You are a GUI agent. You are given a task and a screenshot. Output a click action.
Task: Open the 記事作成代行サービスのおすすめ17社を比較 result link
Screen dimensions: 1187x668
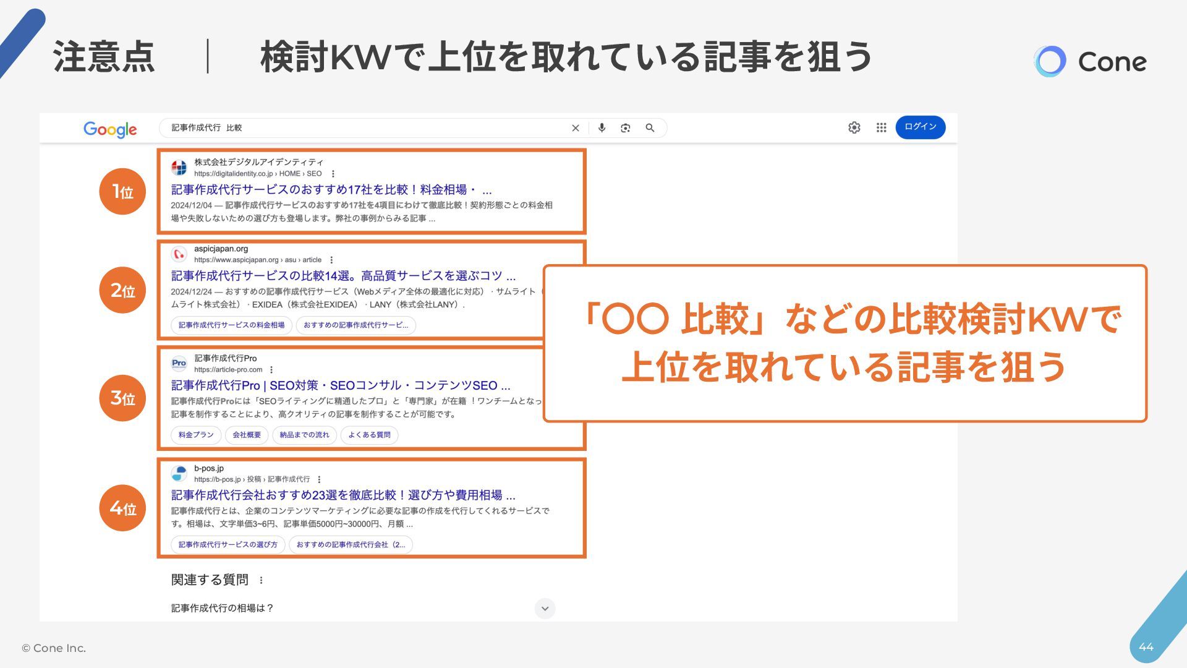(x=331, y=190)
